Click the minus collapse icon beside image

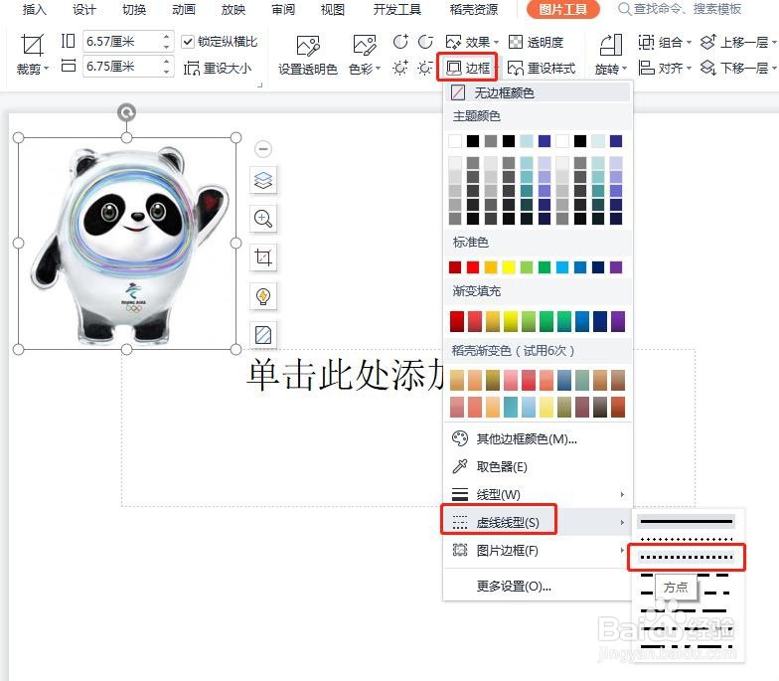click(x=263, y=149)
